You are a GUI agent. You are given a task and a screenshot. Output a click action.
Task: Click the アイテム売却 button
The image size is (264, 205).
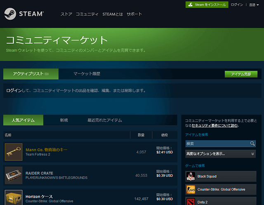coord(241,74)
